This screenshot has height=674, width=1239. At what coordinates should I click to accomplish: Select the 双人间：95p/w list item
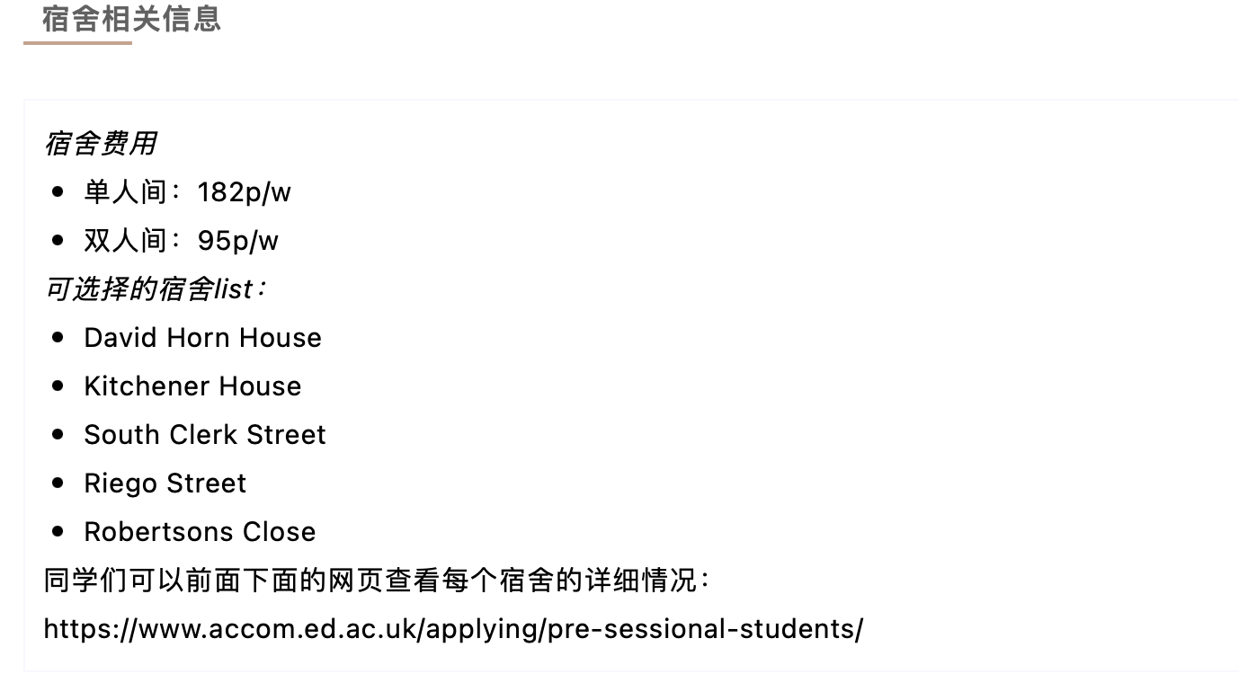181,241
